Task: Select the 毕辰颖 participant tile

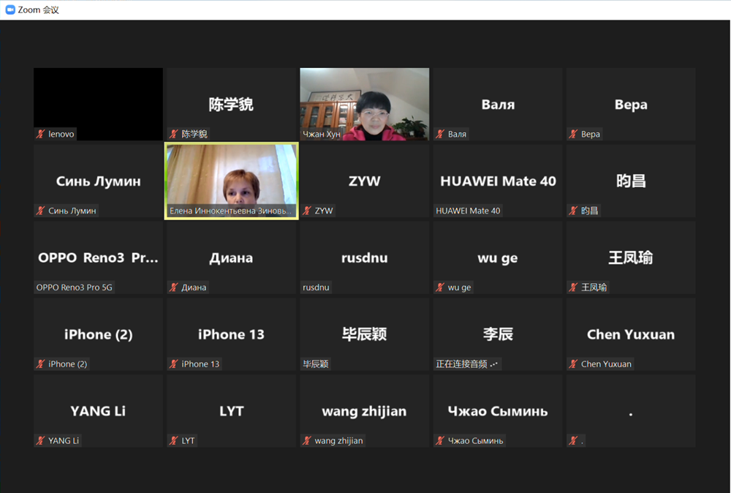Action: pyautogui.click(x=364, y=334)
